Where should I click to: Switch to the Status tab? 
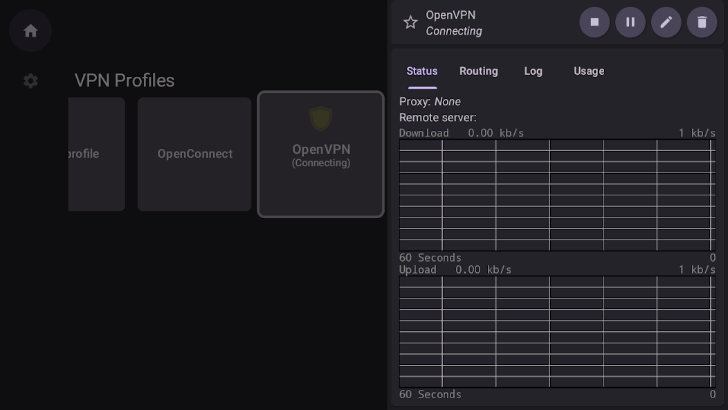click(422, 71)
